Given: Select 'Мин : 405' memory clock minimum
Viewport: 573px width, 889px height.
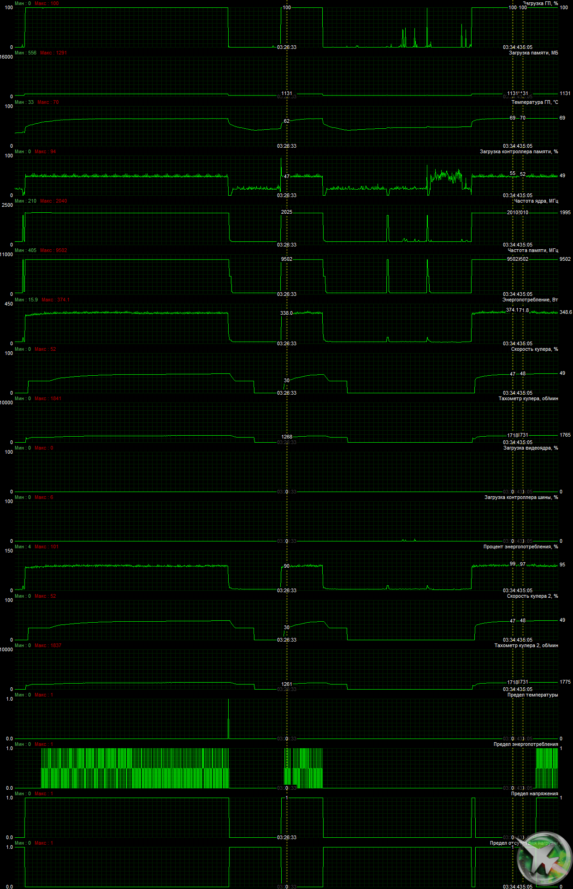Looking at the screenshot, I should click(x=25, y=250).
